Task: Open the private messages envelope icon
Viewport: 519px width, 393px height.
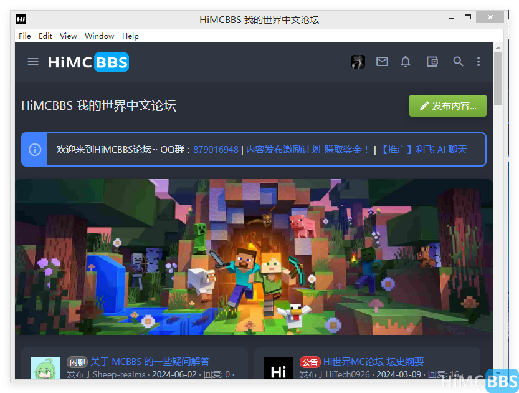Action: pyautogui.click(x=382, y=62)
